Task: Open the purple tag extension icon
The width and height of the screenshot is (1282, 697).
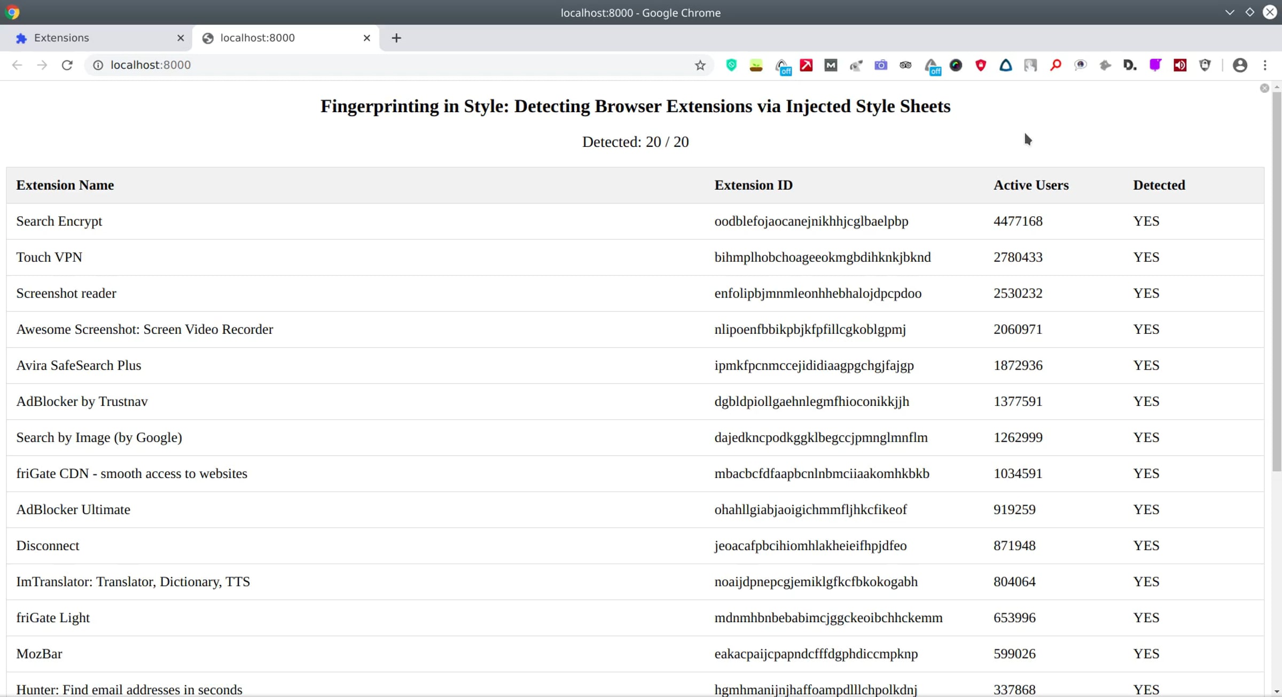Action: tap(1155, 65)
